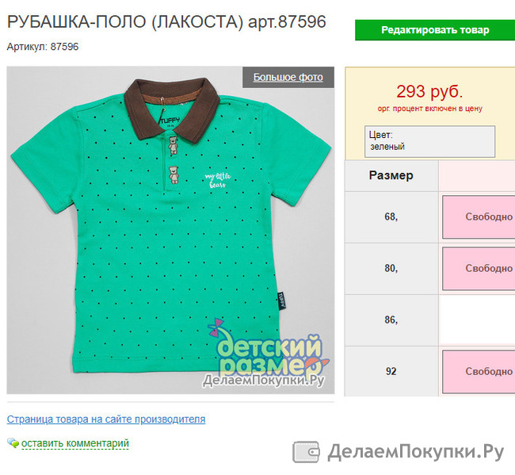
Task: Click size '86,' row label
Action: click(391, 320)
